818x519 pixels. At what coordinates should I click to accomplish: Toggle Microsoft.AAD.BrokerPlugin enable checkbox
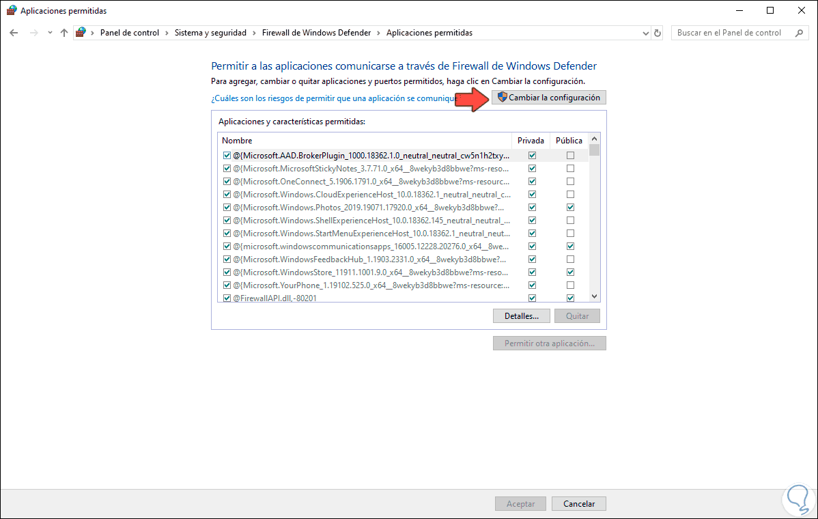227,156
